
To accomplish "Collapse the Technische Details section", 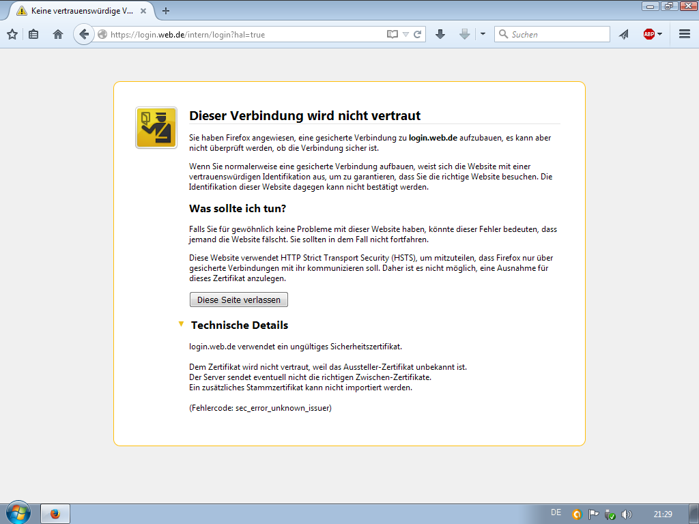I will pos(181,324).
